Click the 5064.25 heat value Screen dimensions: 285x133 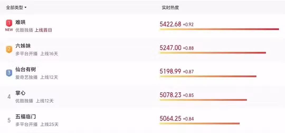coord(170,119)
